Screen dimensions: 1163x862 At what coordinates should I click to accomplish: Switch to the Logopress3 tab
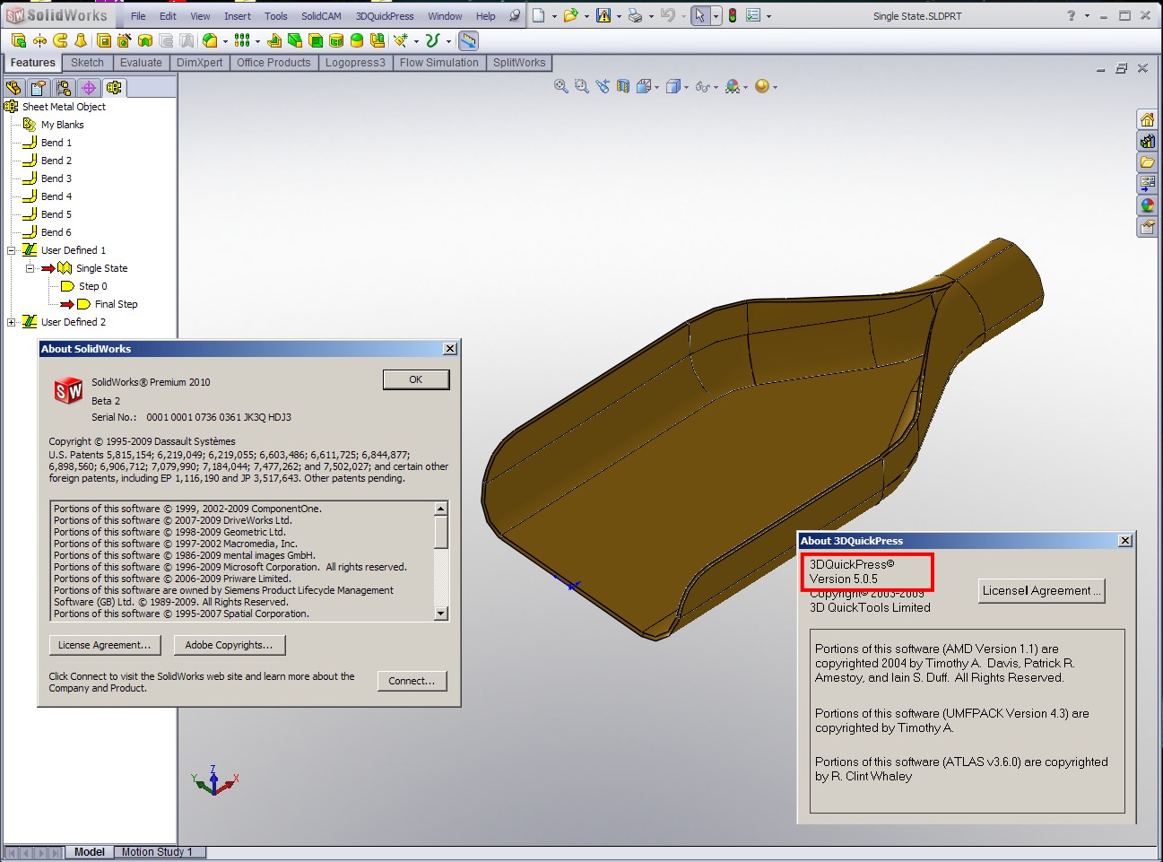(355, 63)
